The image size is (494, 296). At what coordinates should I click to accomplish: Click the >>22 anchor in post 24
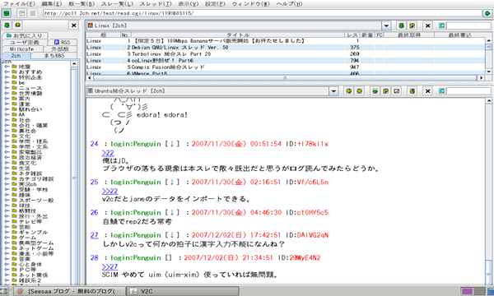click(x=108, y=153)
